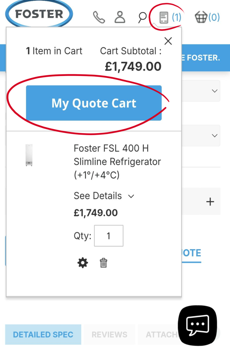Open the shopping basket icon
This screenshot has height=350, width=230.
pyautogui.click(x=201, y=17)
